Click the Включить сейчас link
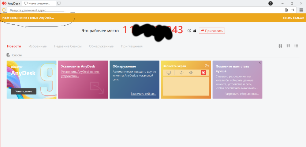306x147 pixels. click(x=144, y=94)
